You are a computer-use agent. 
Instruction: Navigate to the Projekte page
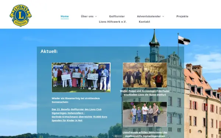(182, 16)
